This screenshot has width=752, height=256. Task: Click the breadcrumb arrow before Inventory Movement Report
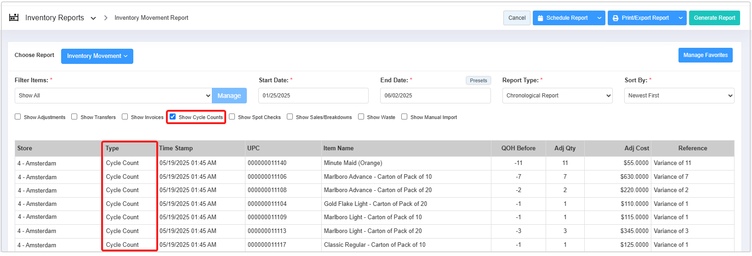(x=106, y=18)
